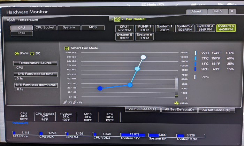The height and width of the screenshot is (146, 244).
Task: Click the 15% fan duty value
Action: 230,69
